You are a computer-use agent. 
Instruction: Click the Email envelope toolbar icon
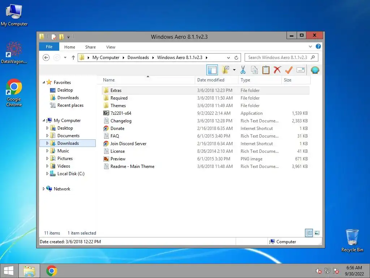[x=300, y=70]
